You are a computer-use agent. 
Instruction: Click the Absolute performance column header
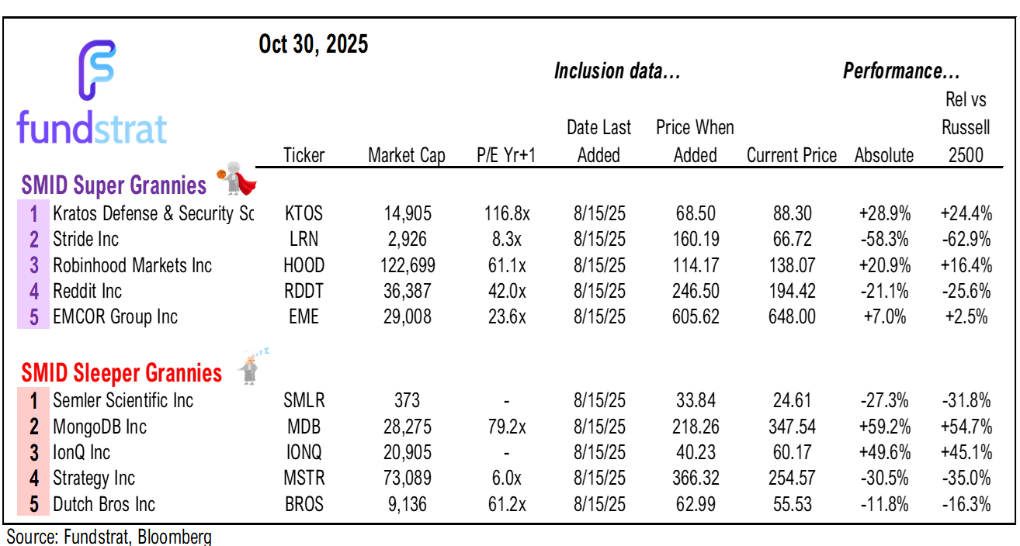[x=884, y=155]
